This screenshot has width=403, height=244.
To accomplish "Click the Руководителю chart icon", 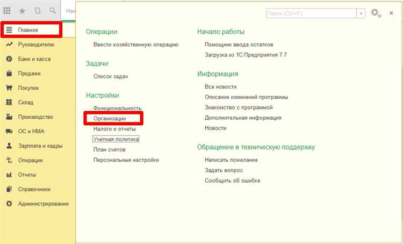I will 9,45.
